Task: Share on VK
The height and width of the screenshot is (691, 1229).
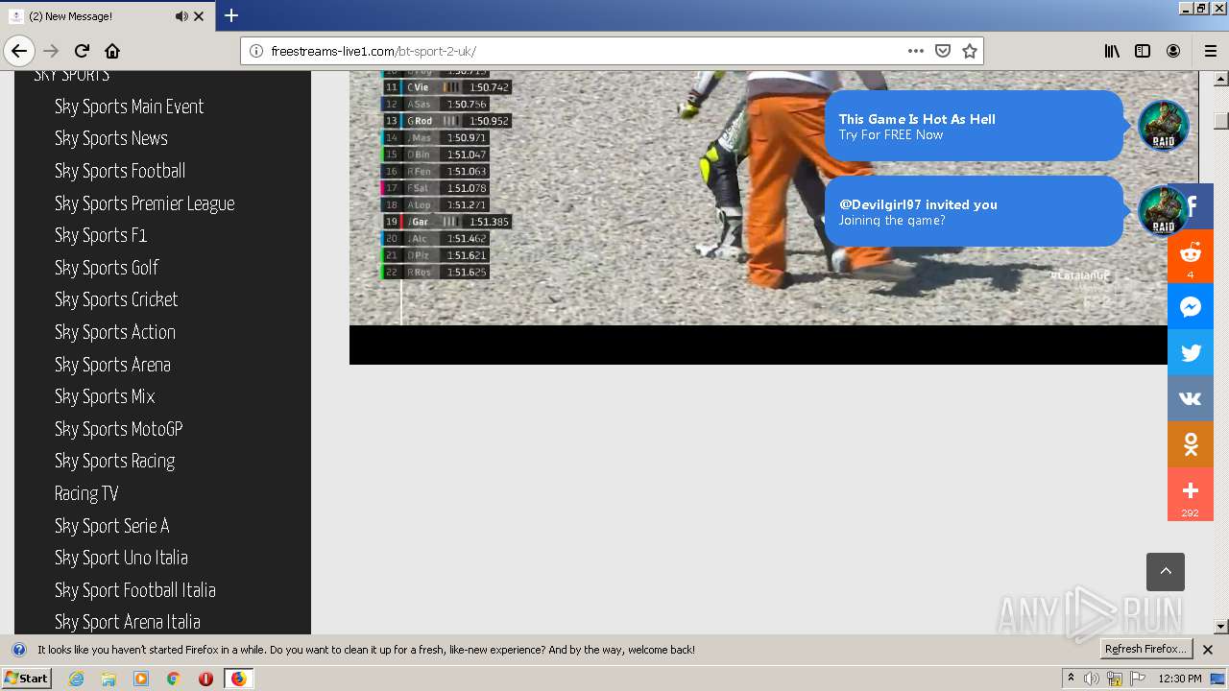Action: tap(1191, 398)
